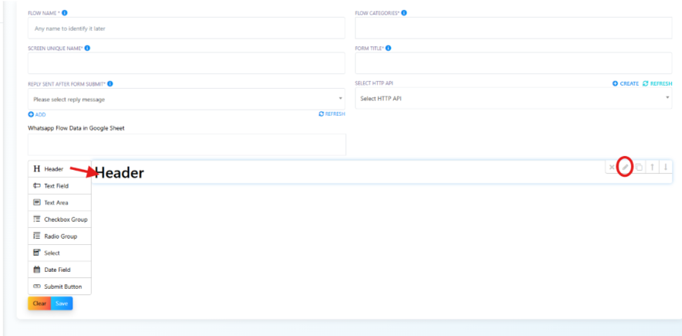Click Add link under reply message
This screenshot has height=336, width=682.
pyautogui.click(x=37, y=114)
